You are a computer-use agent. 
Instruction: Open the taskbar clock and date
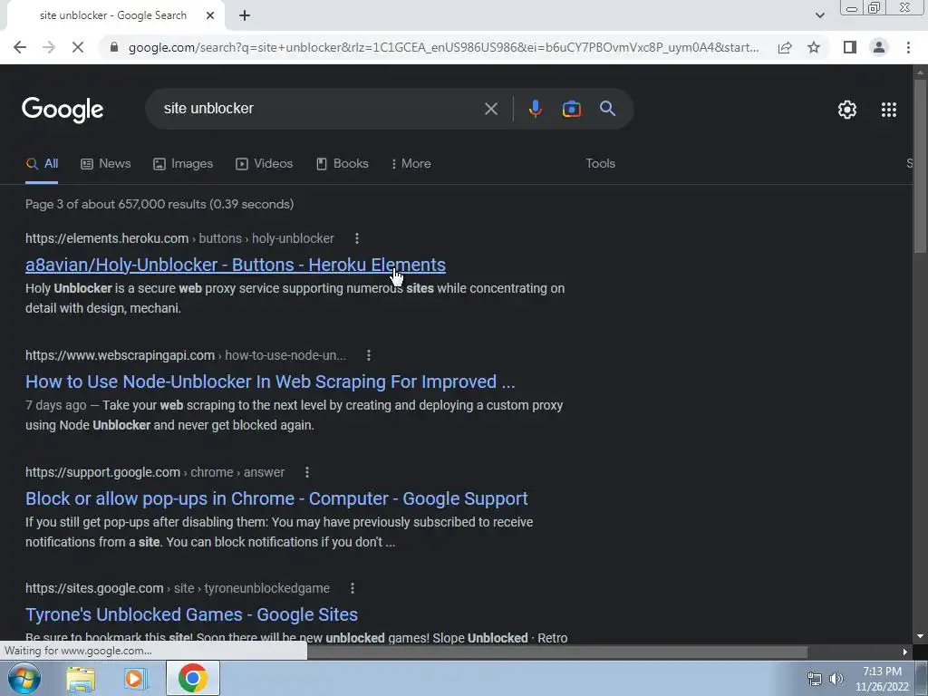882,679
